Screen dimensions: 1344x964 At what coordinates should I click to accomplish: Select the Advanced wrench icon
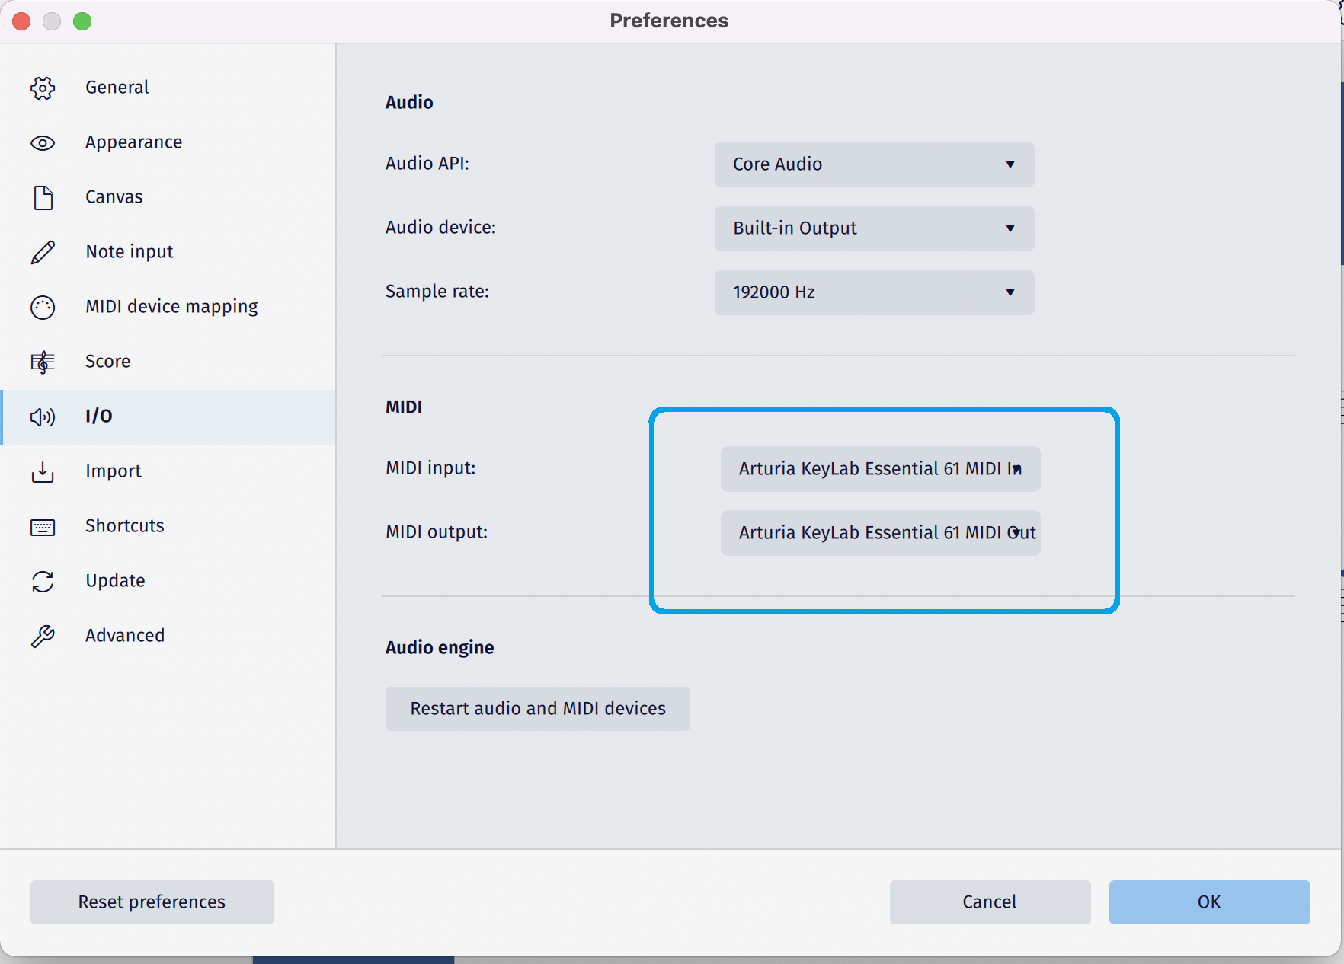43,635
